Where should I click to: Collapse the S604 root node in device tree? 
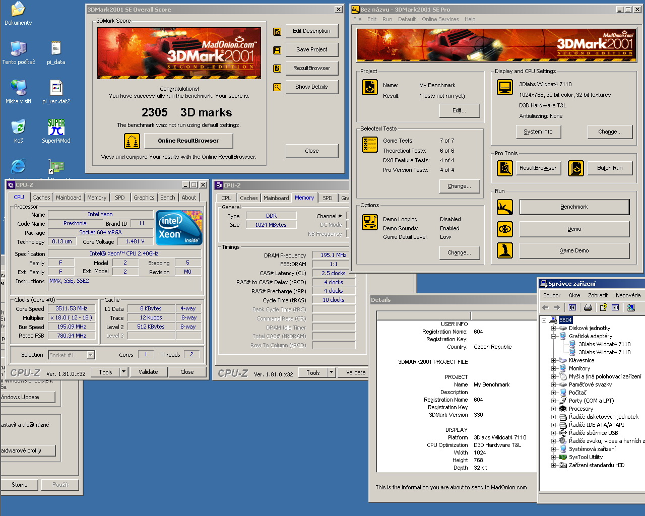(544, 320)
